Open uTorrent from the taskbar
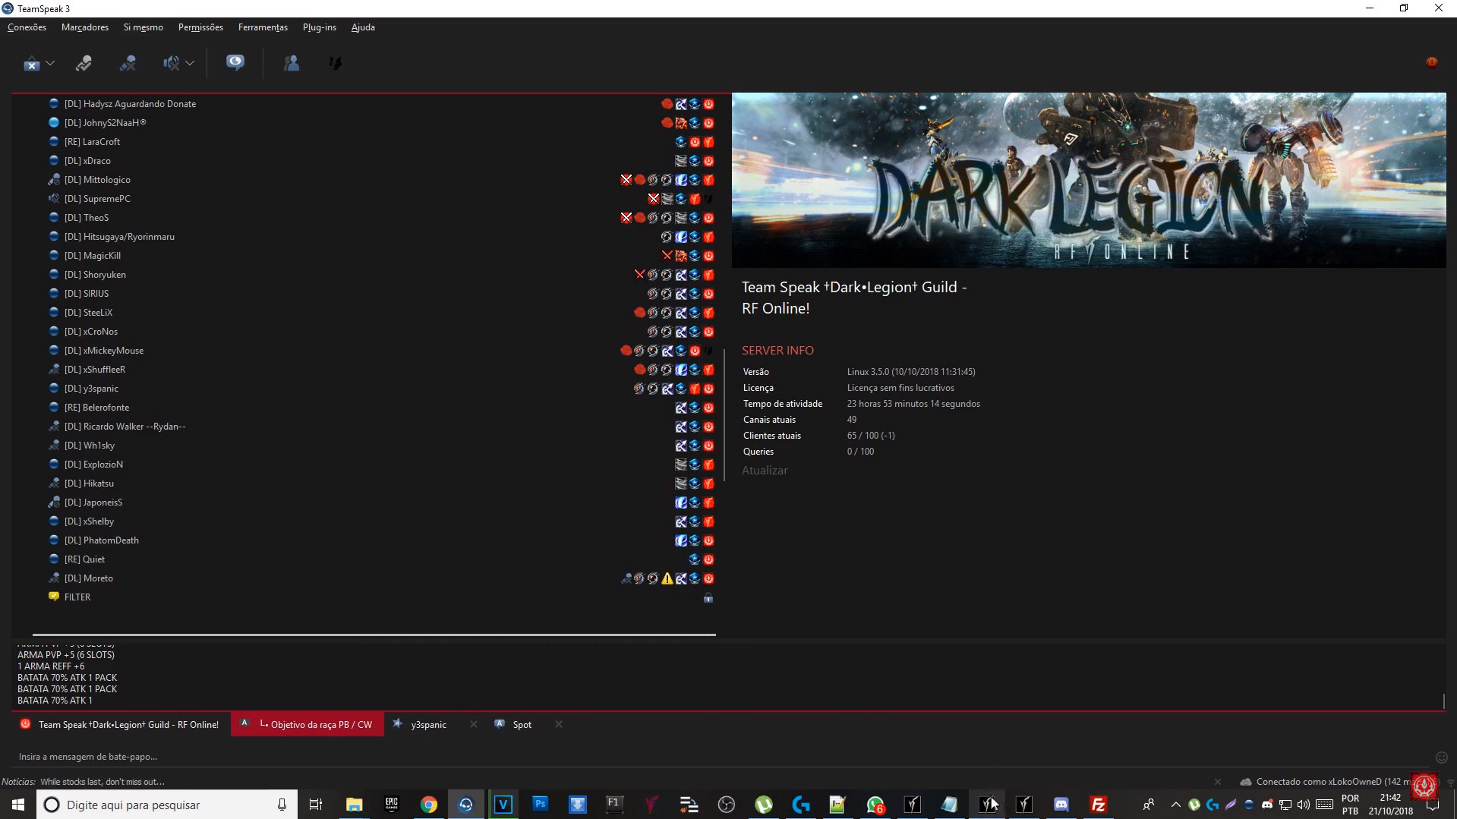Screen dimensions: 1457x819 pyautogui.click(x=764, y=805)
